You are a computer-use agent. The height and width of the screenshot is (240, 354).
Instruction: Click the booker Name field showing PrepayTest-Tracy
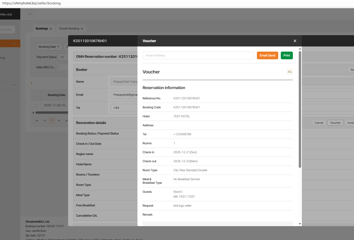(124, 82)
